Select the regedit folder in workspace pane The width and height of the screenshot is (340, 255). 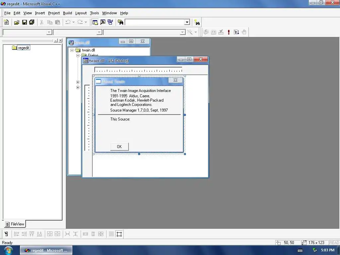point(21,48)
